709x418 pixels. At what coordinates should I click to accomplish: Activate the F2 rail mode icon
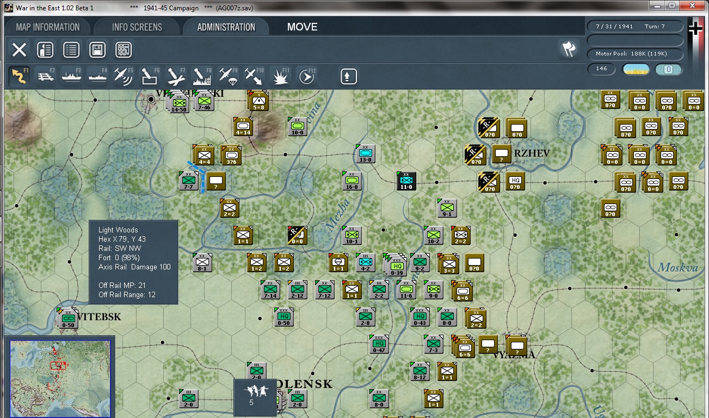(x=46, y=76)
